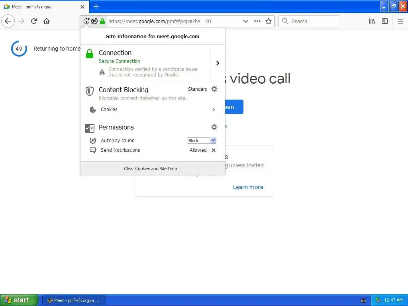This screenshot has height=306, width=408.
Task: Remove the Send Notifications Allowed permission
Action: click(x=214, y=150)
